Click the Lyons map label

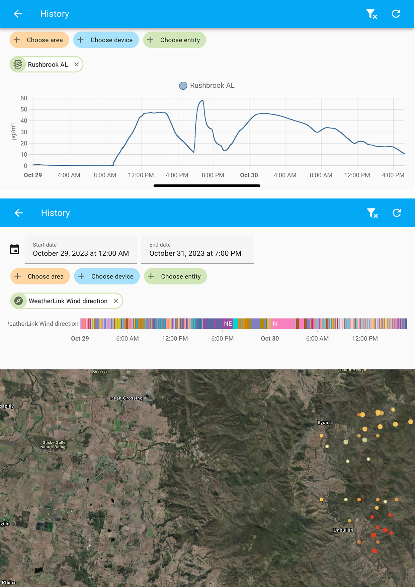(324, 423)
